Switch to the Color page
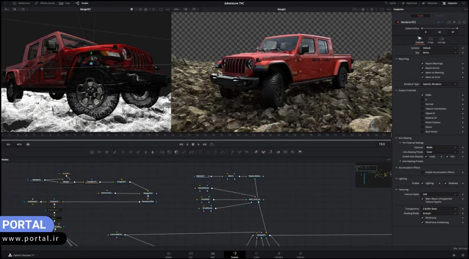 click(257, 254)
